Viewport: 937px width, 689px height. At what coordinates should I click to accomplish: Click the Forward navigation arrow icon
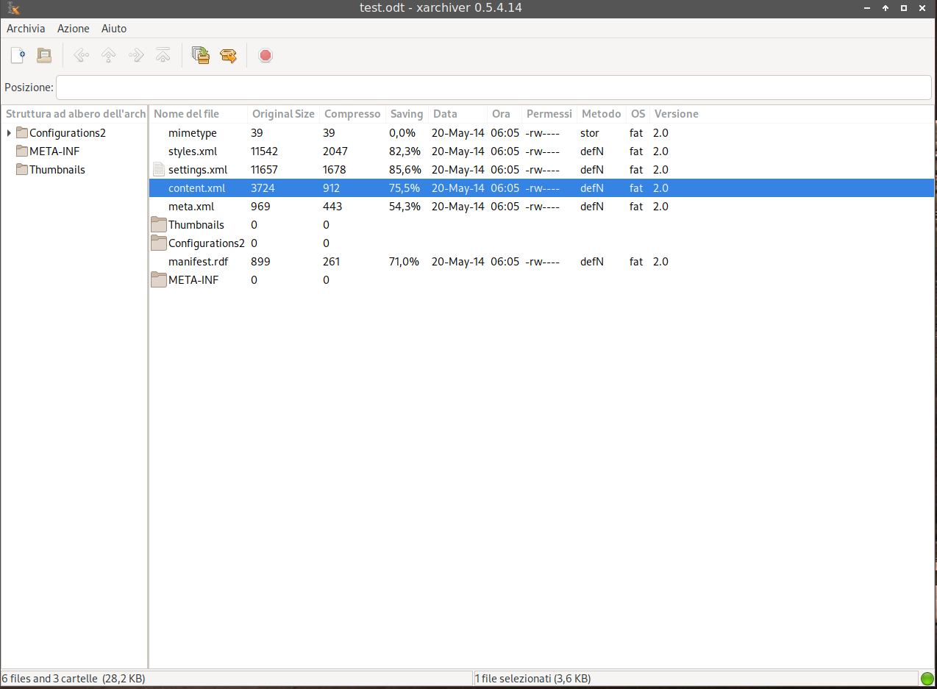point(135,55)
